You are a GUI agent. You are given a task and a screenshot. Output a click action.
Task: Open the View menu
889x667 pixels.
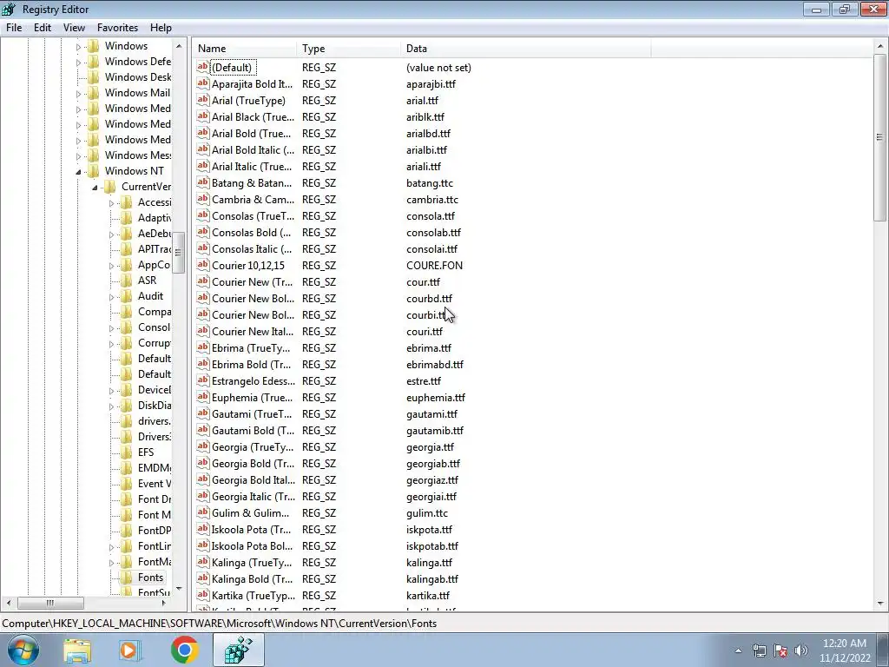click(74, 28)
